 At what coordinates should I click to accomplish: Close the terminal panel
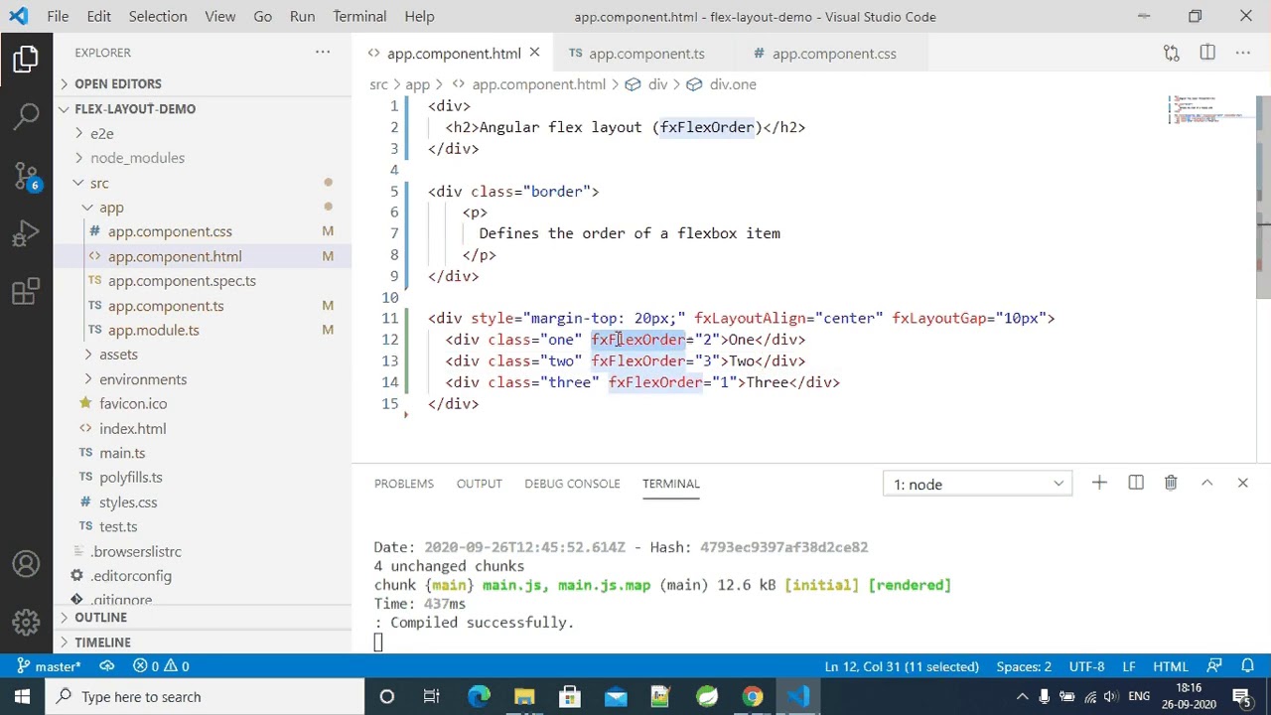[1243, 484]
